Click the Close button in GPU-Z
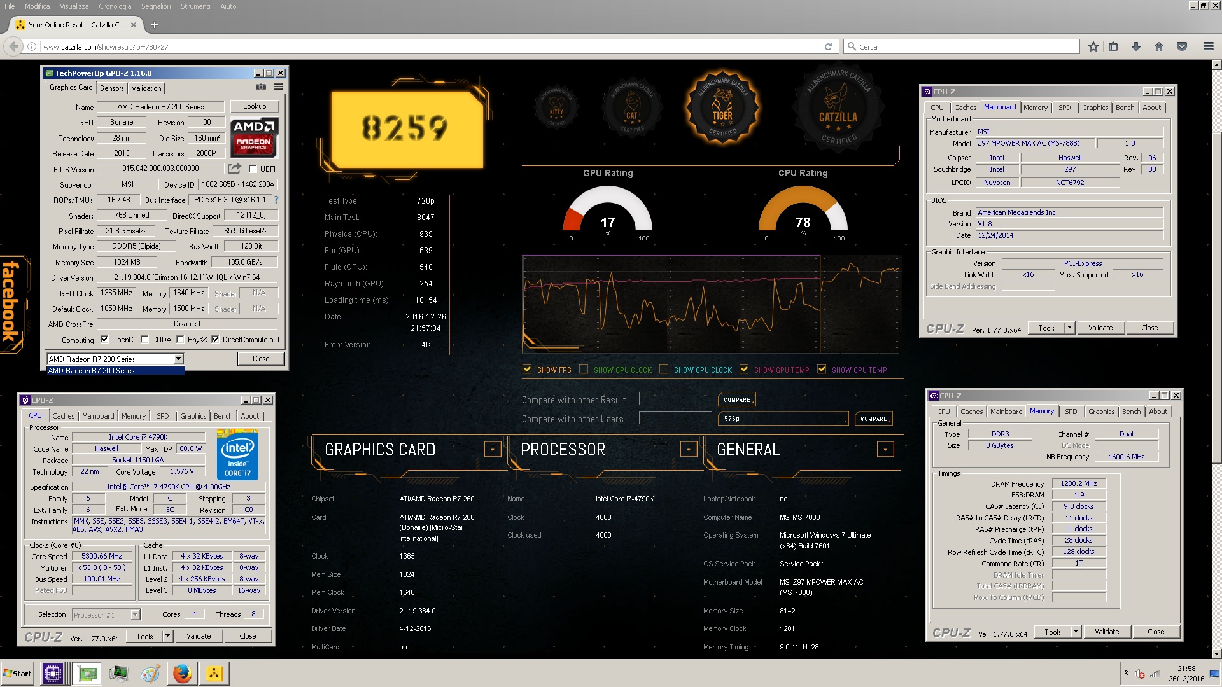The width and height of the screenshot is (1222, 687). [261, 359]
